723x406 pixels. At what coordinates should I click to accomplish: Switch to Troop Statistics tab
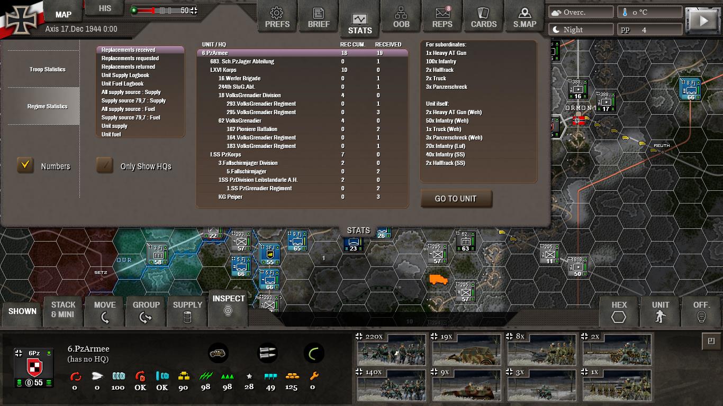pos(47,69)
